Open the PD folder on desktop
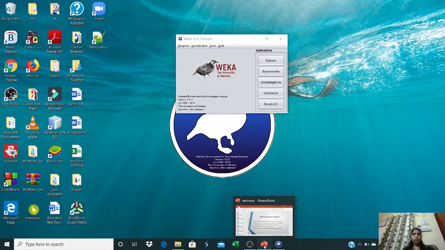This screenshot has height=250, width=445. [33, 11]
